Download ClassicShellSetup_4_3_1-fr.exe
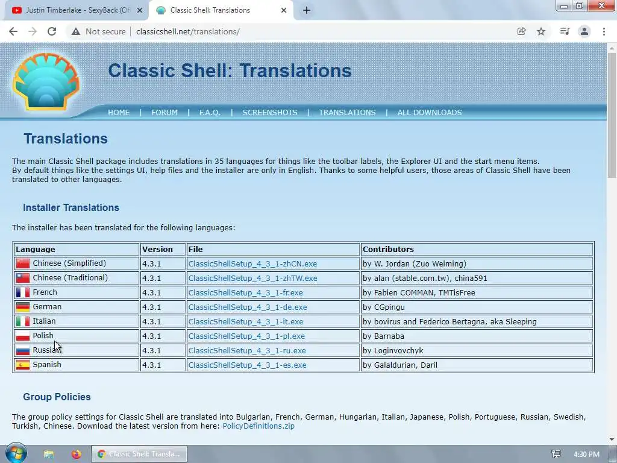 pos(246,293)
